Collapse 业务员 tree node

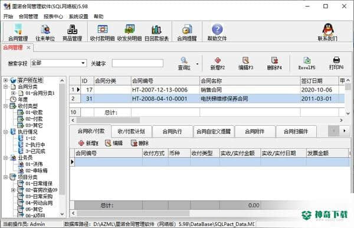click(x=6, y=158)
